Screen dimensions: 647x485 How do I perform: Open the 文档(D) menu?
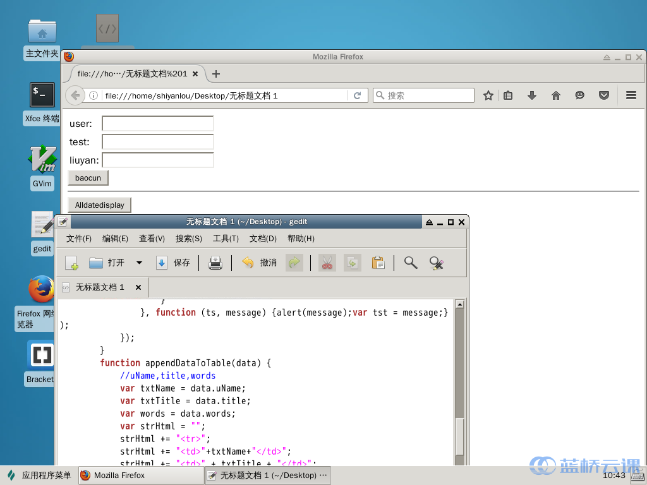tap(263, 238)
